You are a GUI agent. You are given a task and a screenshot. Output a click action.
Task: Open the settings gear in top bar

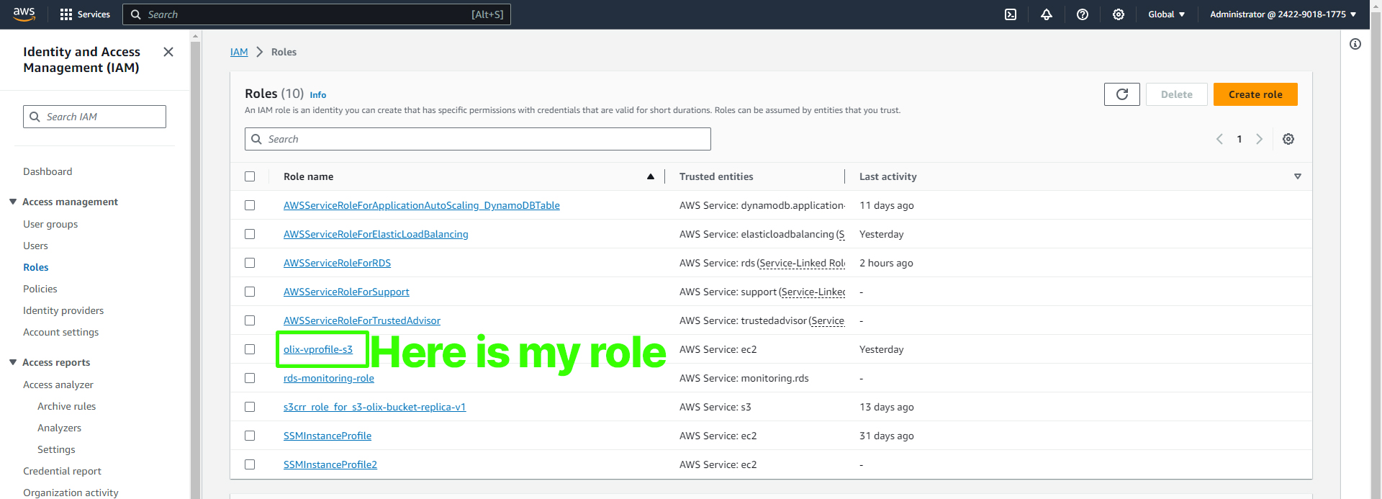pos(1119,14)
